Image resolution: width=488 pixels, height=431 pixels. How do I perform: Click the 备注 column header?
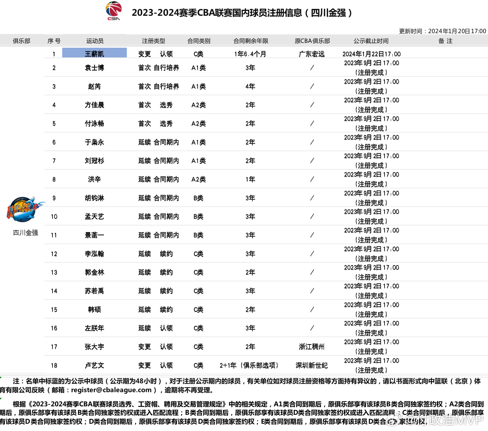(x=445, y=41)
